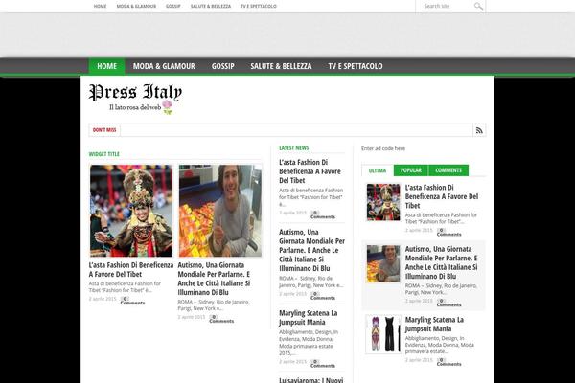Image resolution: width=575 pixels, height=383 pixels.
Task: Click Comments link of sidebar Autismo item
Action: point(448,303)
